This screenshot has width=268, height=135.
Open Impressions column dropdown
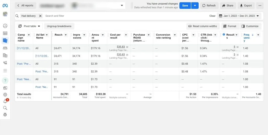coord(84,35)
